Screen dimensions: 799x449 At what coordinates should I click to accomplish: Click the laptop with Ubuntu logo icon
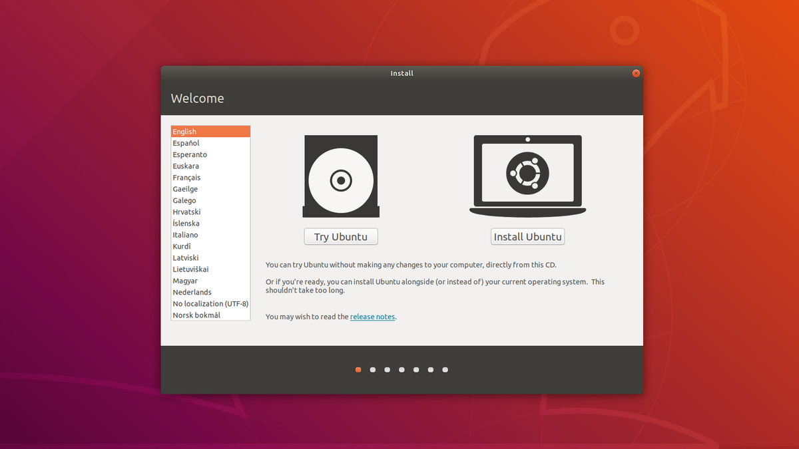point(527,176)
